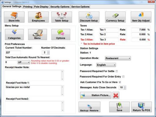Open the Service Options tab
Viewport: 156px width, 117px height.
pos(80,7)
